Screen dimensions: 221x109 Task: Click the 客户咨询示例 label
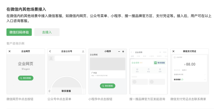pos(15,43)
